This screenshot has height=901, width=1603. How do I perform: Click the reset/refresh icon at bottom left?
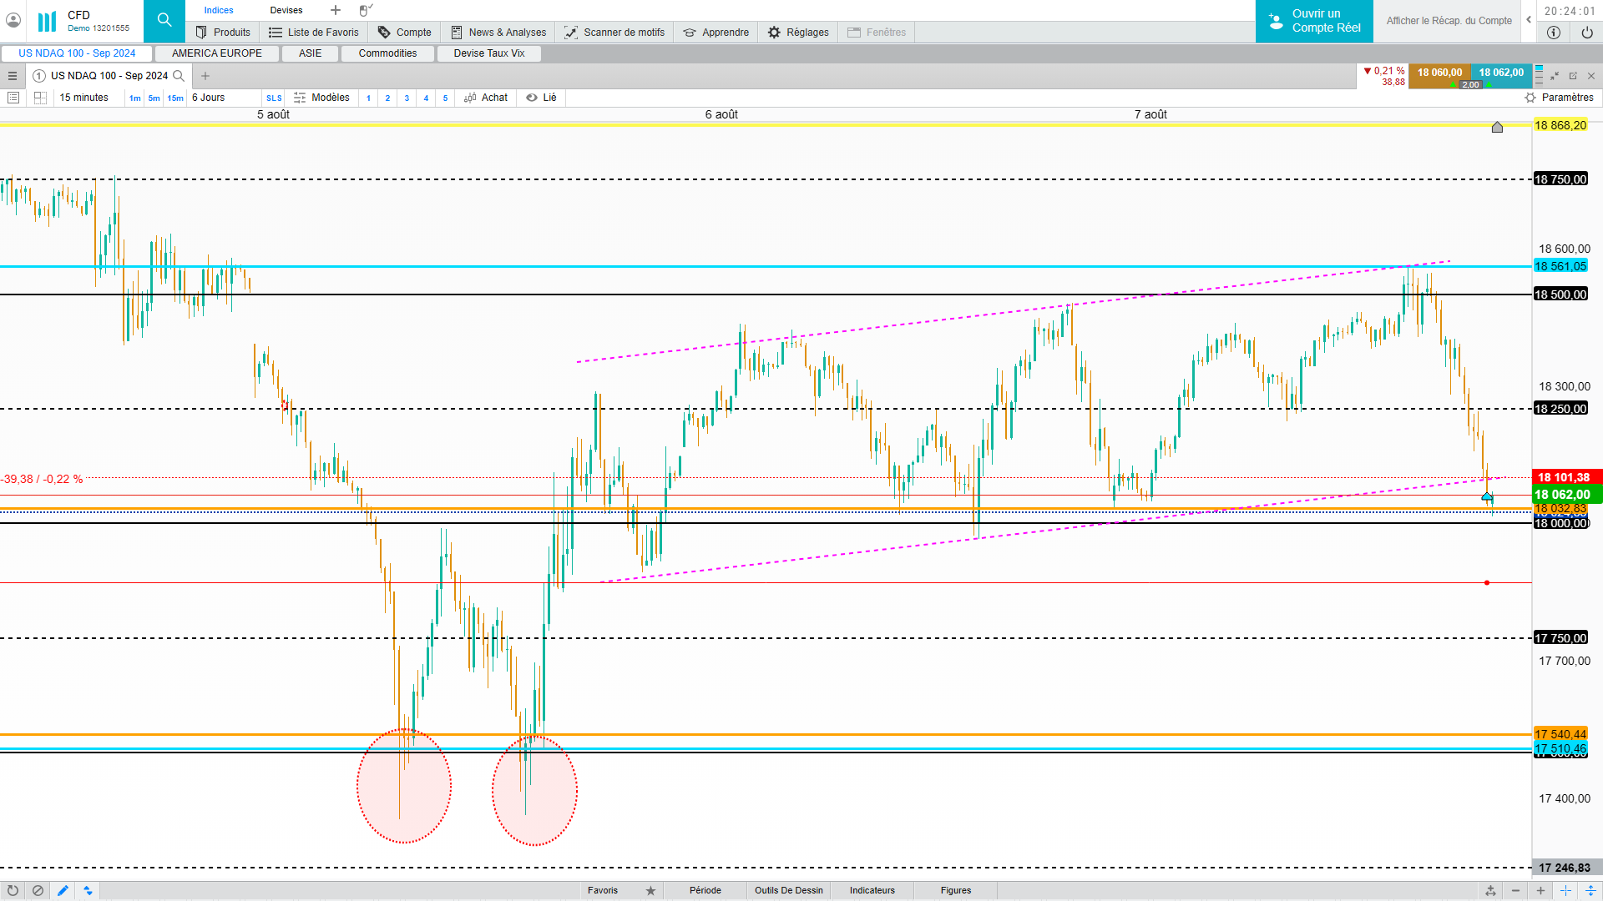coord(13,890)
